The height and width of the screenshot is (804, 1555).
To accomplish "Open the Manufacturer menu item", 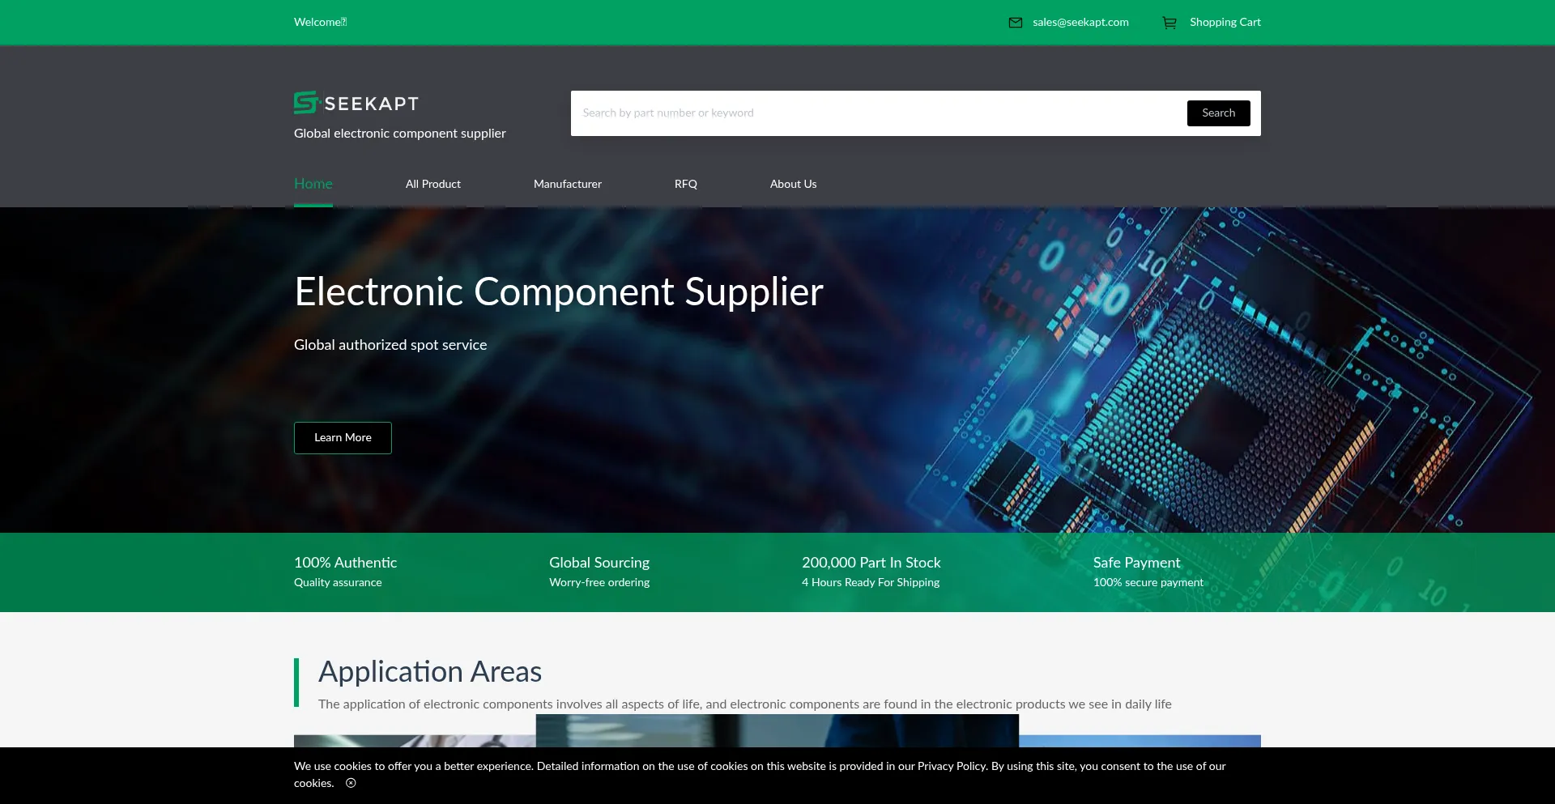I will 568,184.
